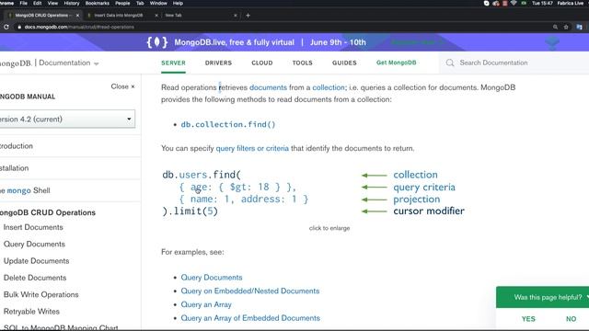Open Query an Array of Embedded Documents

click(250, 318)
